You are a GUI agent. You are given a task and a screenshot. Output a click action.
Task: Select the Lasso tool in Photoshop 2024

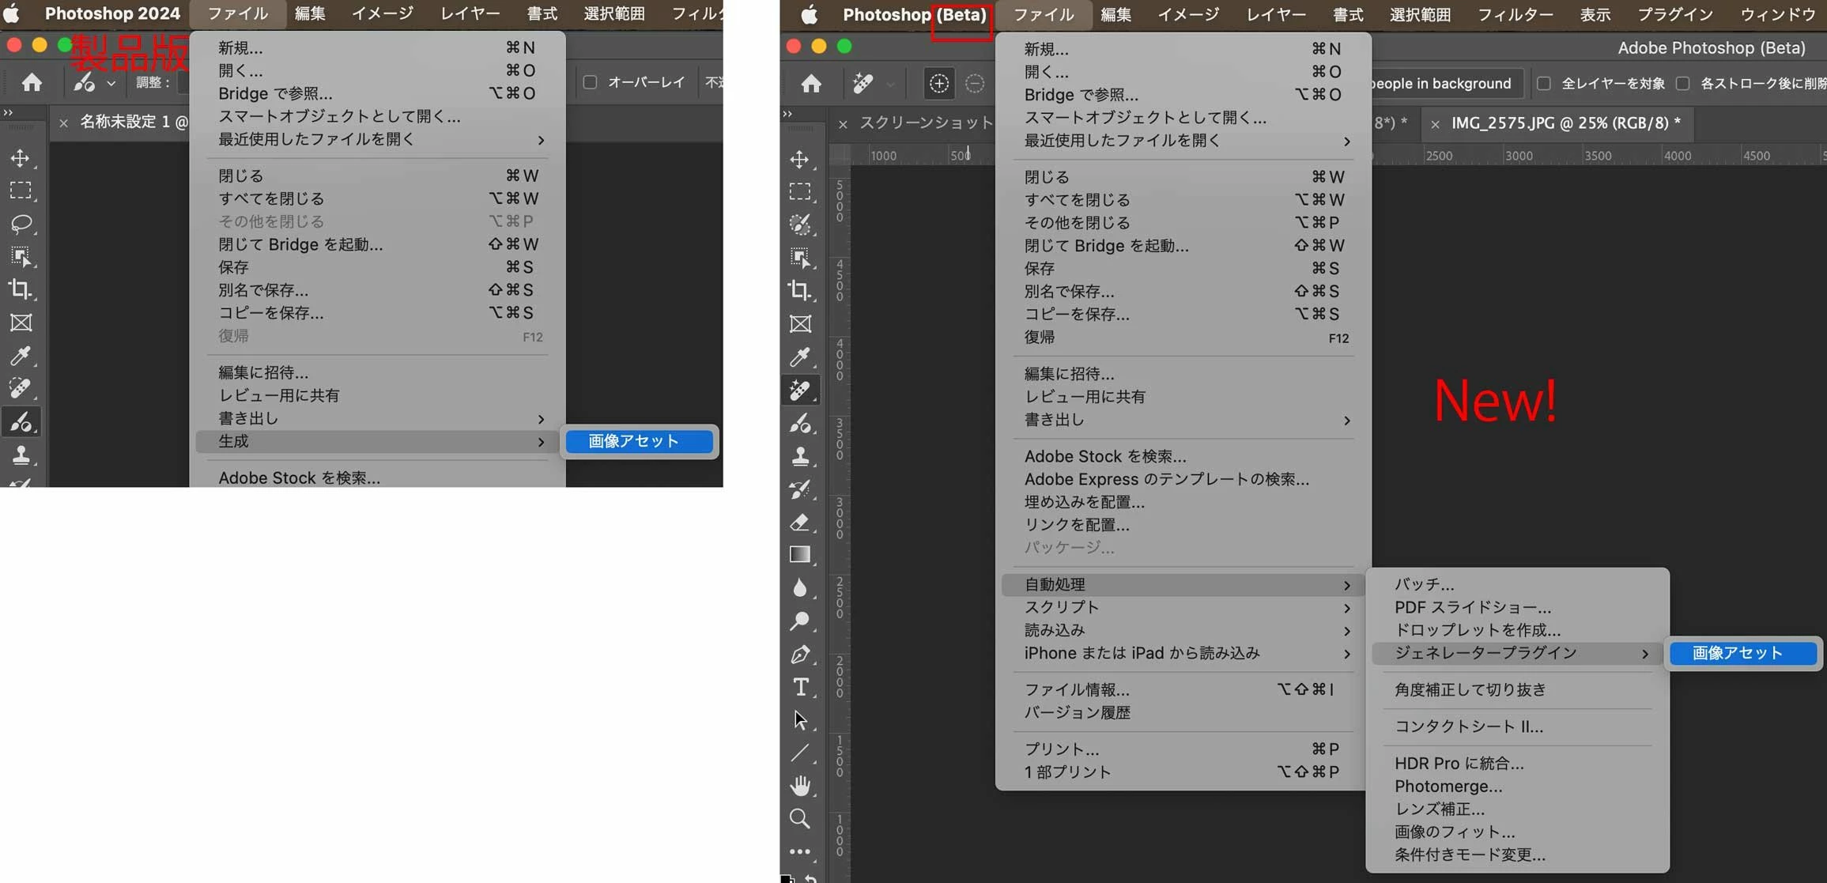pos(21,224)
